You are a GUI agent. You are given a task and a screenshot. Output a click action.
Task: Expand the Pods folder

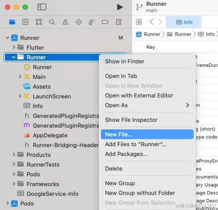coord(14,174)
